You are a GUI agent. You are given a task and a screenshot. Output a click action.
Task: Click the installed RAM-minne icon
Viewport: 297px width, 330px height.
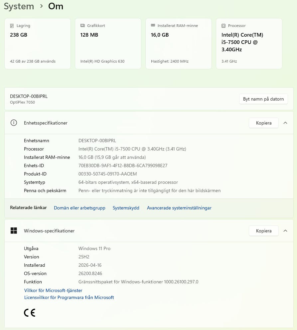153,25
